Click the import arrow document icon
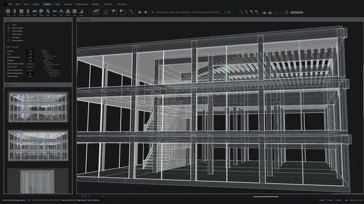The height and width of the screenshot is (204, 364). pyautogui.click(x=114, y=12)
